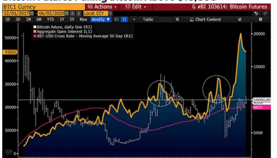Expand the Local CCY dropdown arrow
The width and height of the screenshot is (277, 158).
[x=110, y=13]
